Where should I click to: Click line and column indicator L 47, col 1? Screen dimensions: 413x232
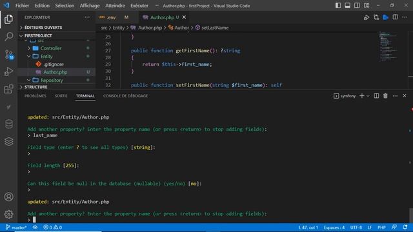tap(308, 227)
